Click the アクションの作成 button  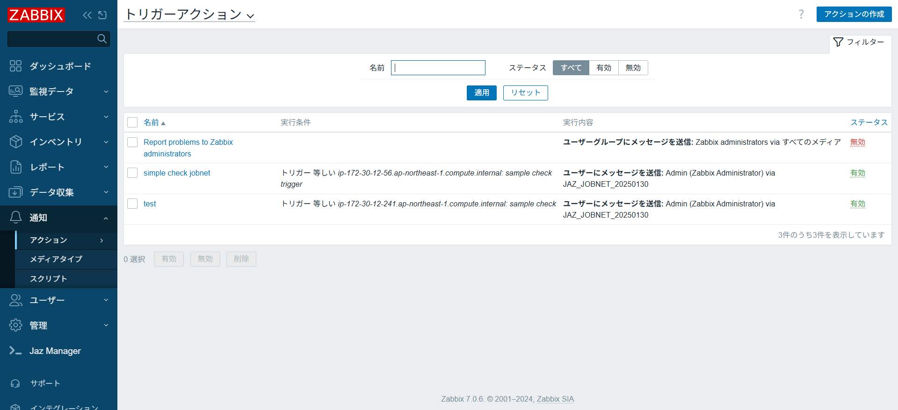(854, 14)
